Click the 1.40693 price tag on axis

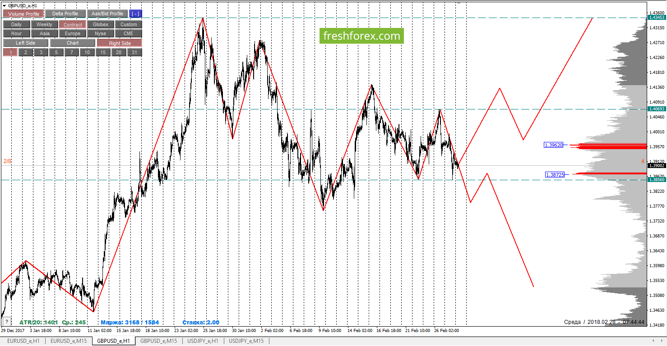click(656, 109)
